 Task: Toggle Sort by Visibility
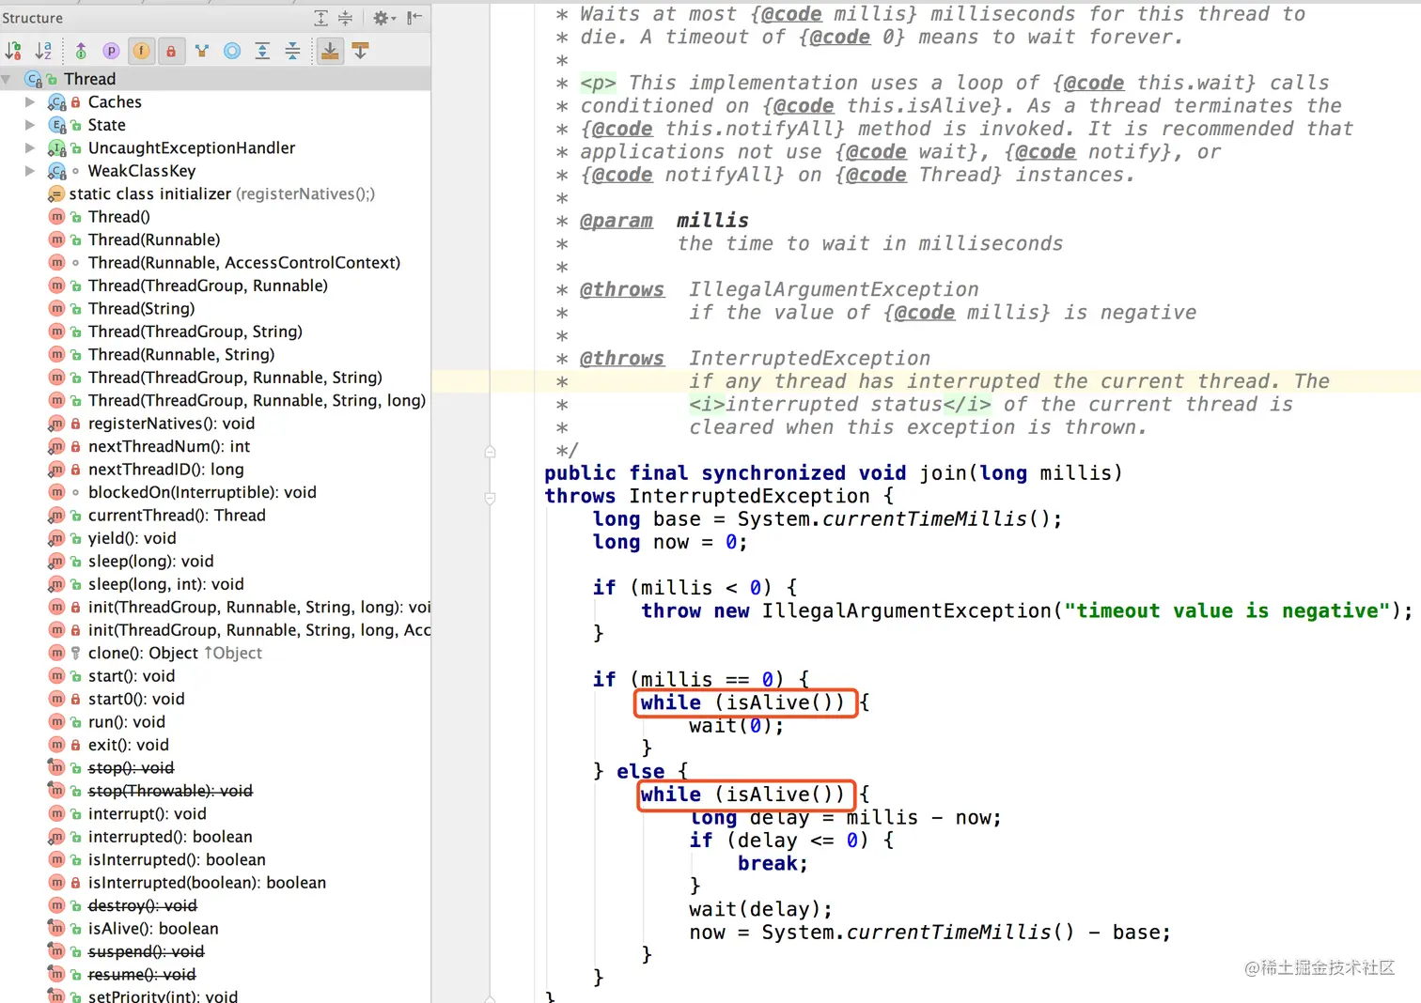pos(13,51)
